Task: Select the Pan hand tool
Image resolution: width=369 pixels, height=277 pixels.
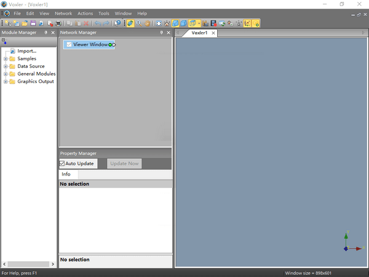Action: [x=148, y=23]
